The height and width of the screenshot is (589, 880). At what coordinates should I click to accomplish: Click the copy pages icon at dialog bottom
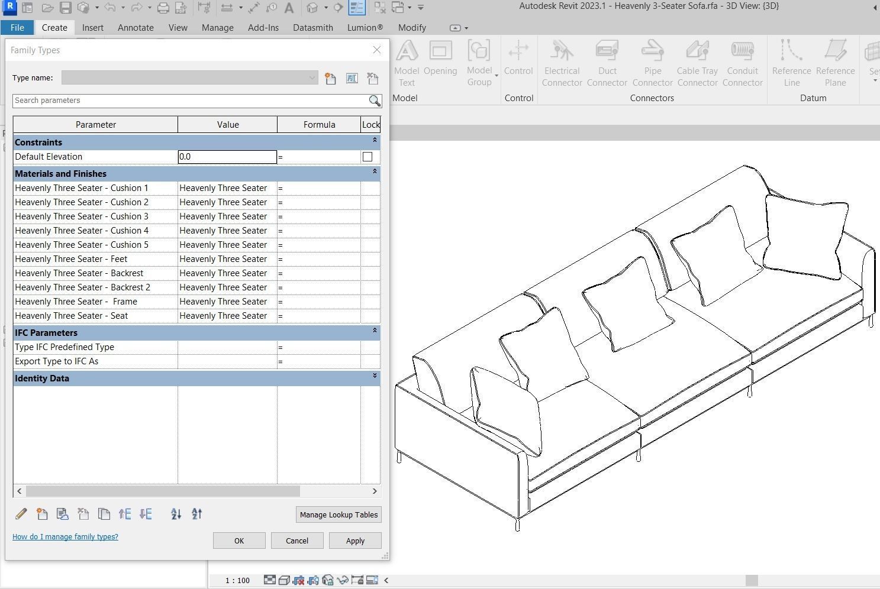104,514
